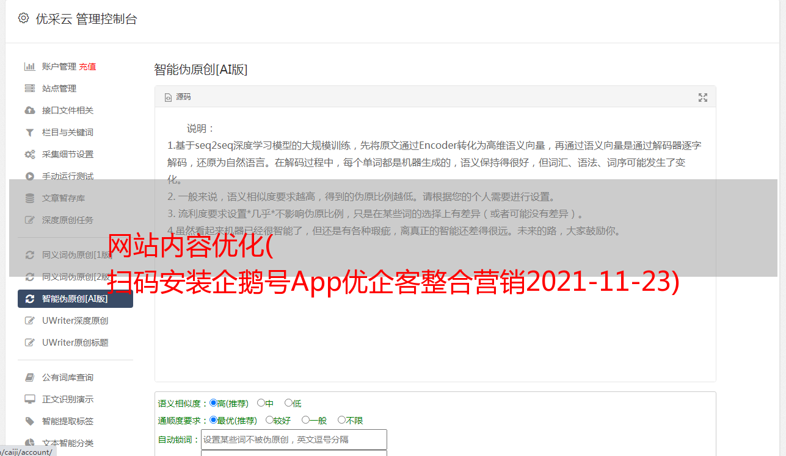Click the server icon next to 站点管理
This screenshot has width=786, height=456.
29,88
